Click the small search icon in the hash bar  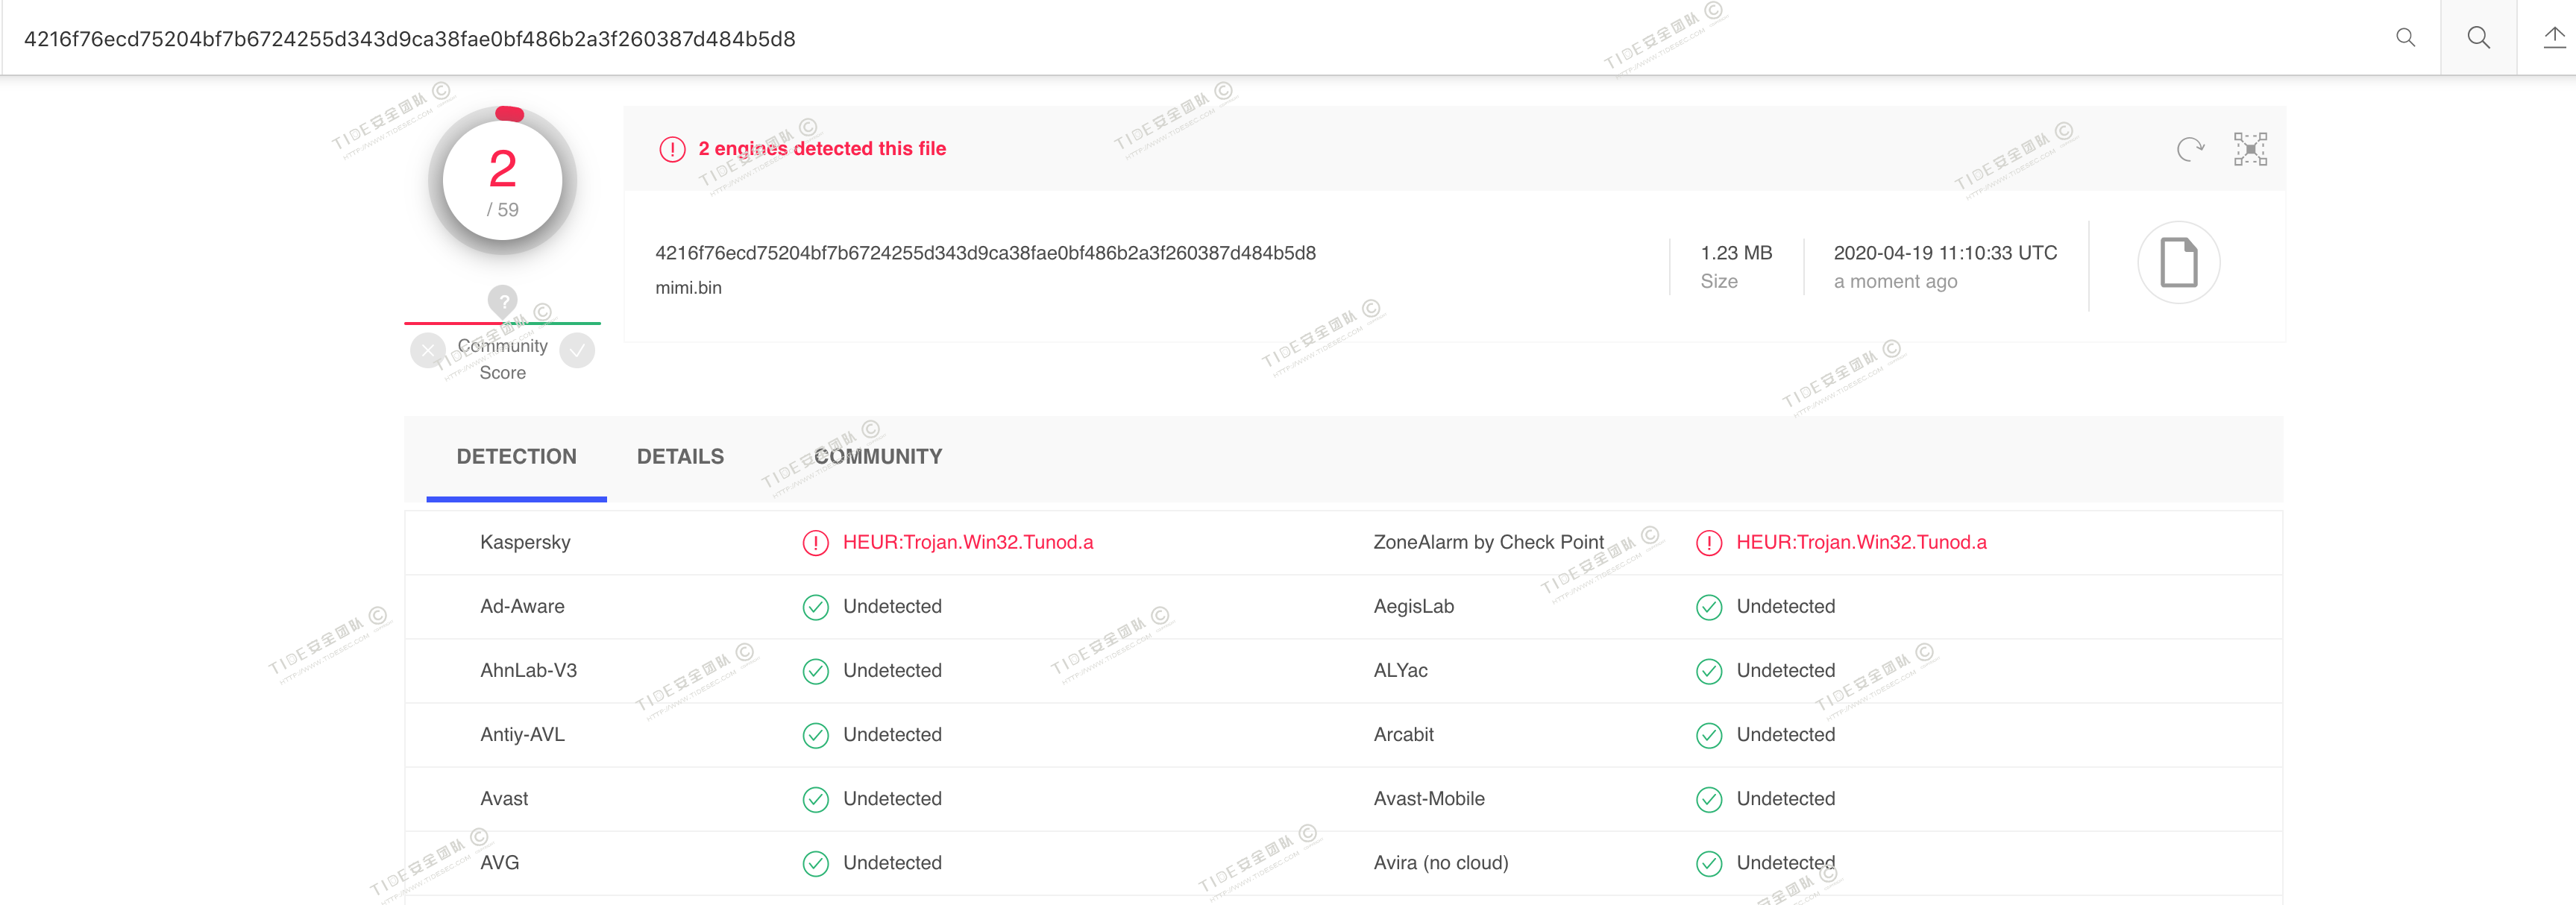pyautogui.click(x=2405, y=38)
